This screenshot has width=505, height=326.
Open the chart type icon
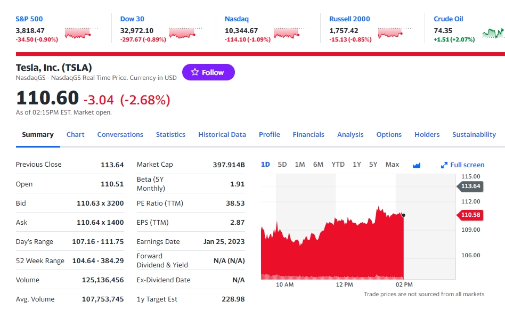pyautogui.click(x=417, y=165)
